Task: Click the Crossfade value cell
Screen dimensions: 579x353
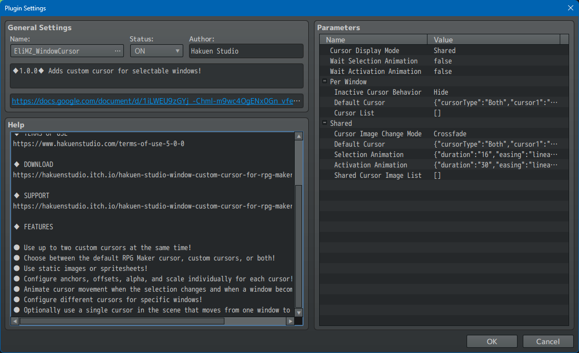Action: tap(450, 134)
